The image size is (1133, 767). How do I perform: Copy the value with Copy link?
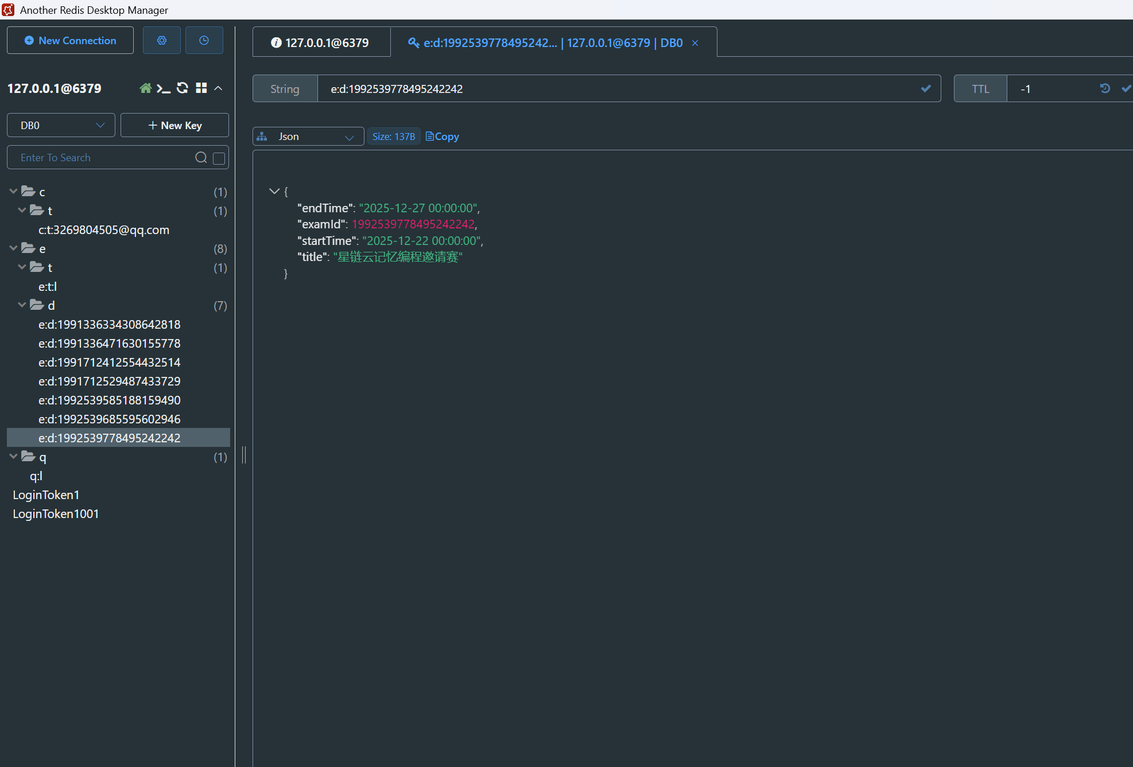[x=443, y=137]
